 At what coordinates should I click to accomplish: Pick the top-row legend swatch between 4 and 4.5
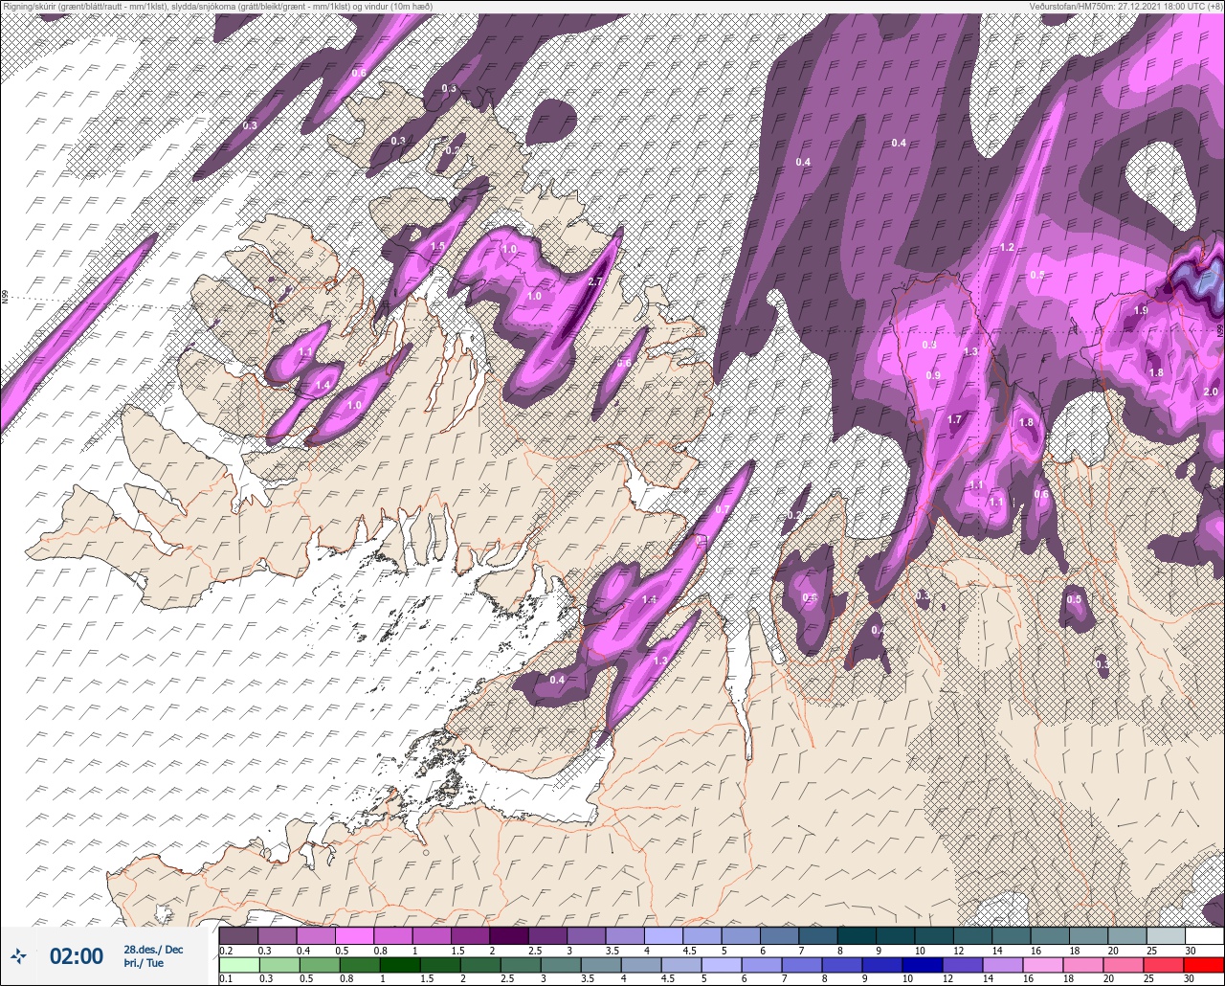[663, 935]
